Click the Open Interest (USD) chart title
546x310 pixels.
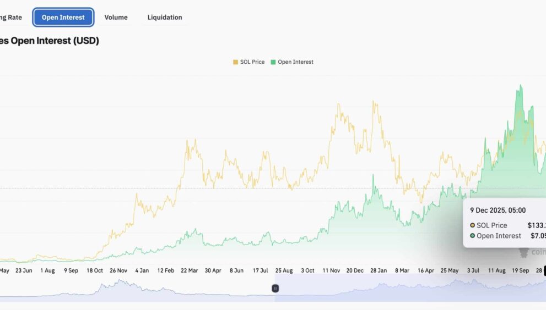coord(50,41)
